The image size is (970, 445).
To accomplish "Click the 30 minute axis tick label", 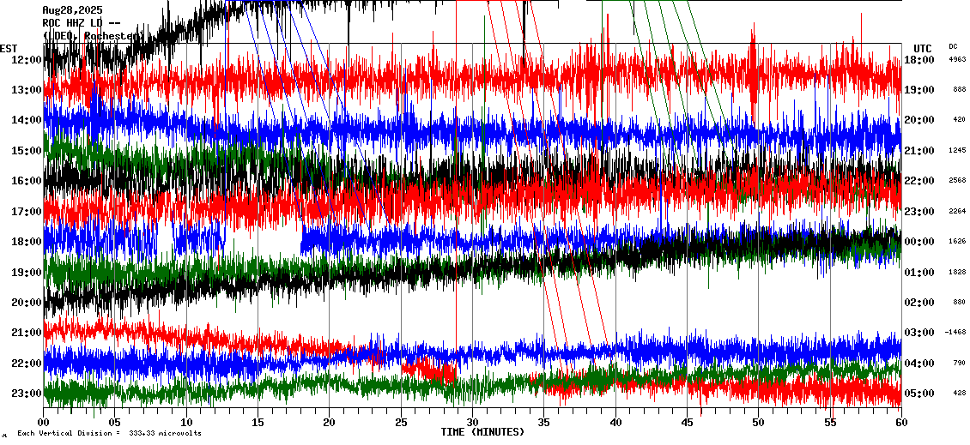I will click(x=472, y=423).
